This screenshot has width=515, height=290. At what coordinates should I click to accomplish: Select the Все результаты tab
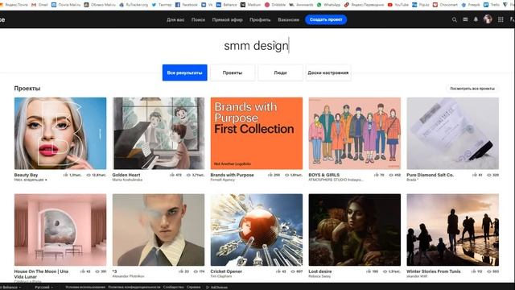click(184, 72)
